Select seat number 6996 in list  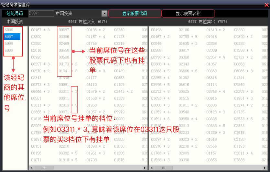9,30
